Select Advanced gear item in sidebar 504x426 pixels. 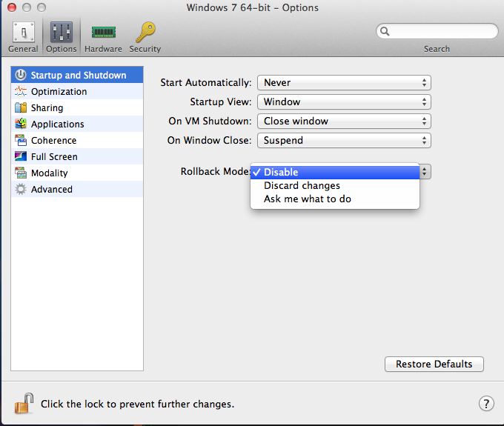click(77, 189)
